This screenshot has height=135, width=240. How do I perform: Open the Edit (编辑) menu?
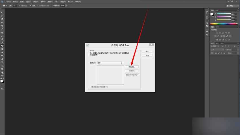tap(15, 2)
